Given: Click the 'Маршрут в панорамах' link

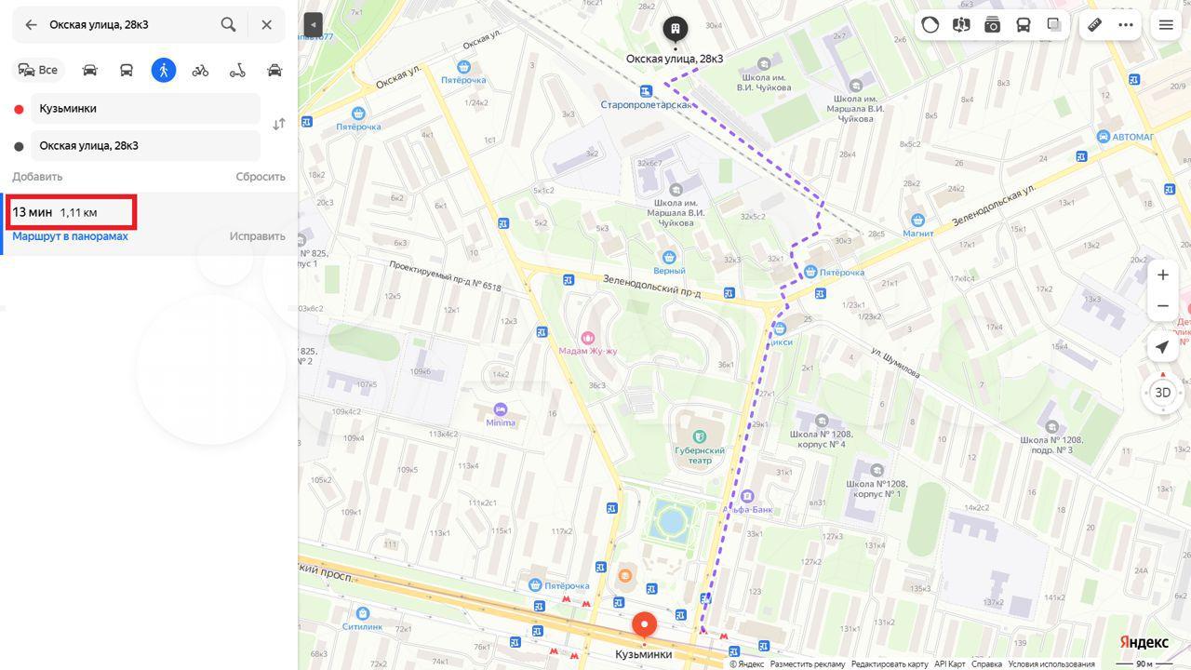Looking at the screenshot, I should click(70, 236).
